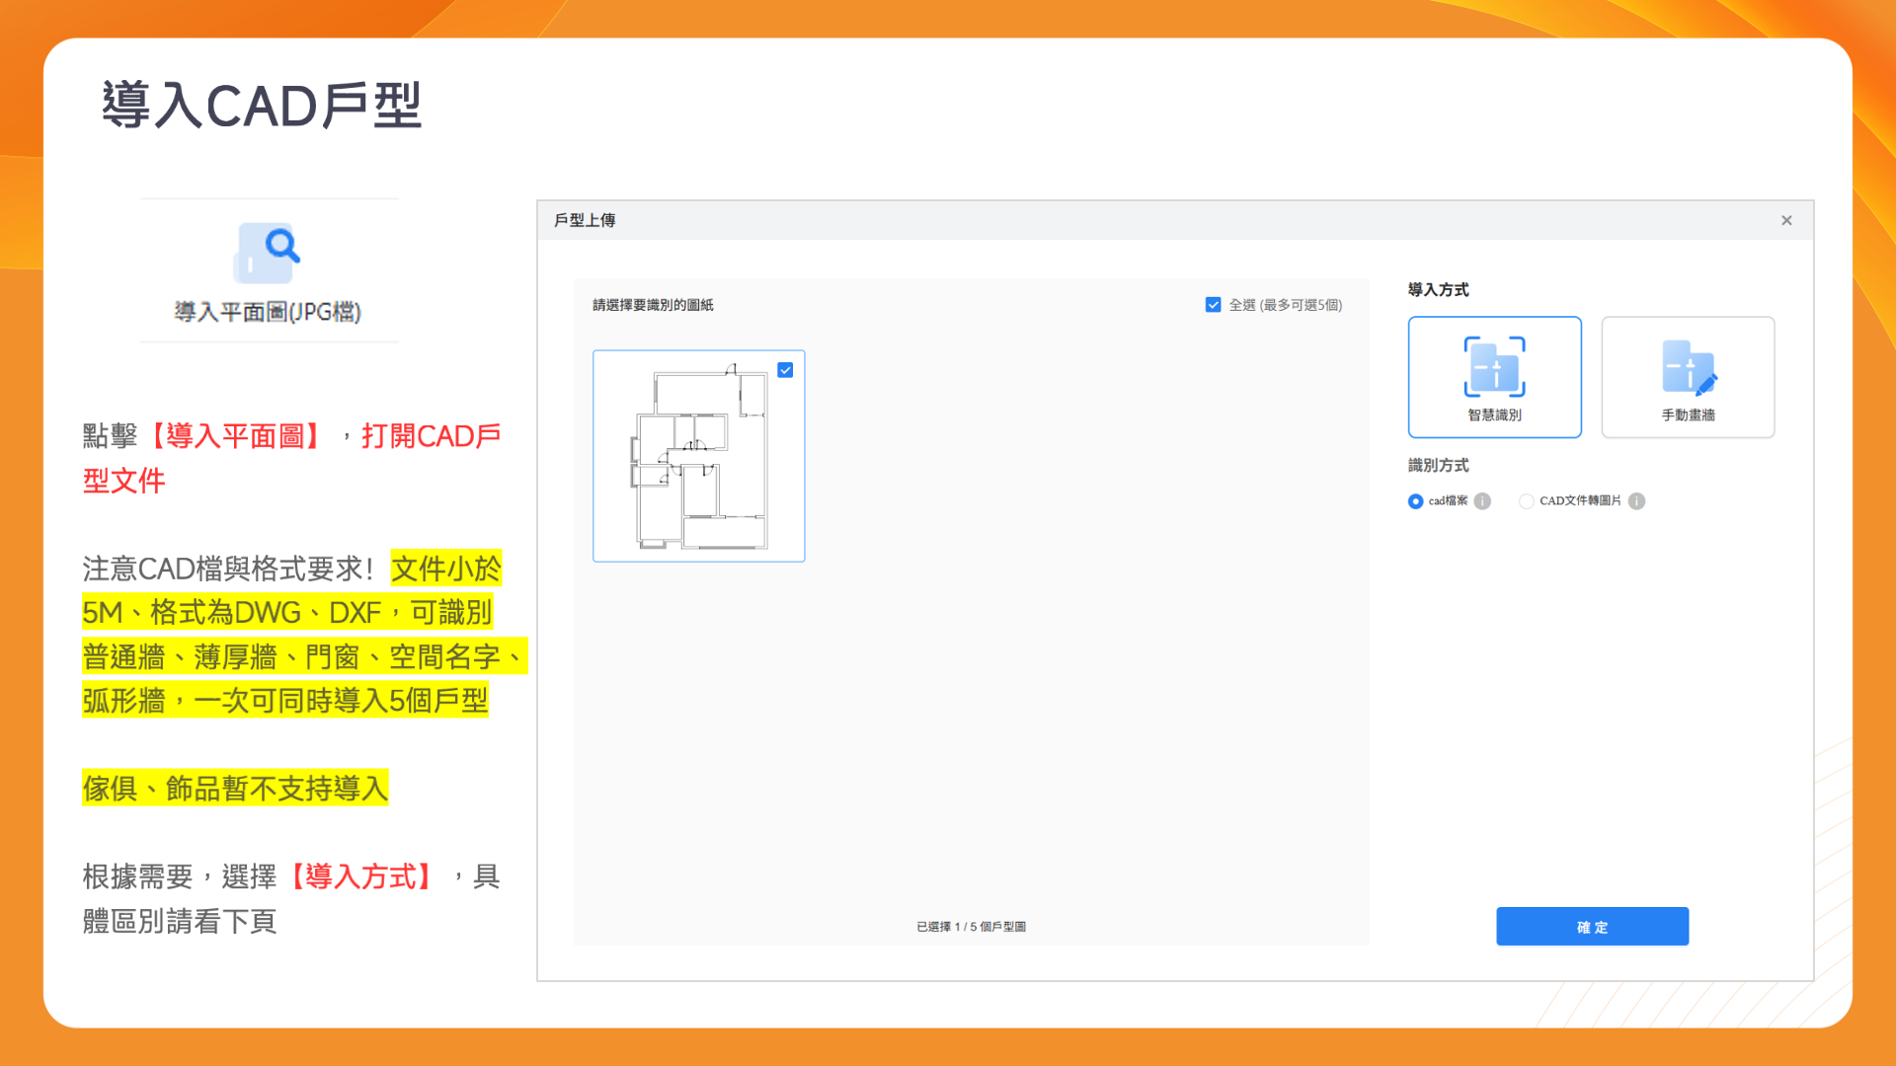Click info icon beside CAD文件轉圖片 option
Viewport: 1896px width, 1066px height.
[x=1636, y=501]
